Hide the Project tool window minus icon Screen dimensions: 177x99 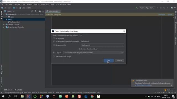pos(43,11)
